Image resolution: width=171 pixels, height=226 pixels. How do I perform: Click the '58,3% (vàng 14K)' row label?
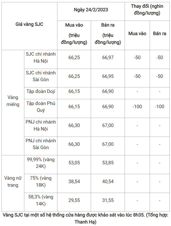click(x=41, y=200)
